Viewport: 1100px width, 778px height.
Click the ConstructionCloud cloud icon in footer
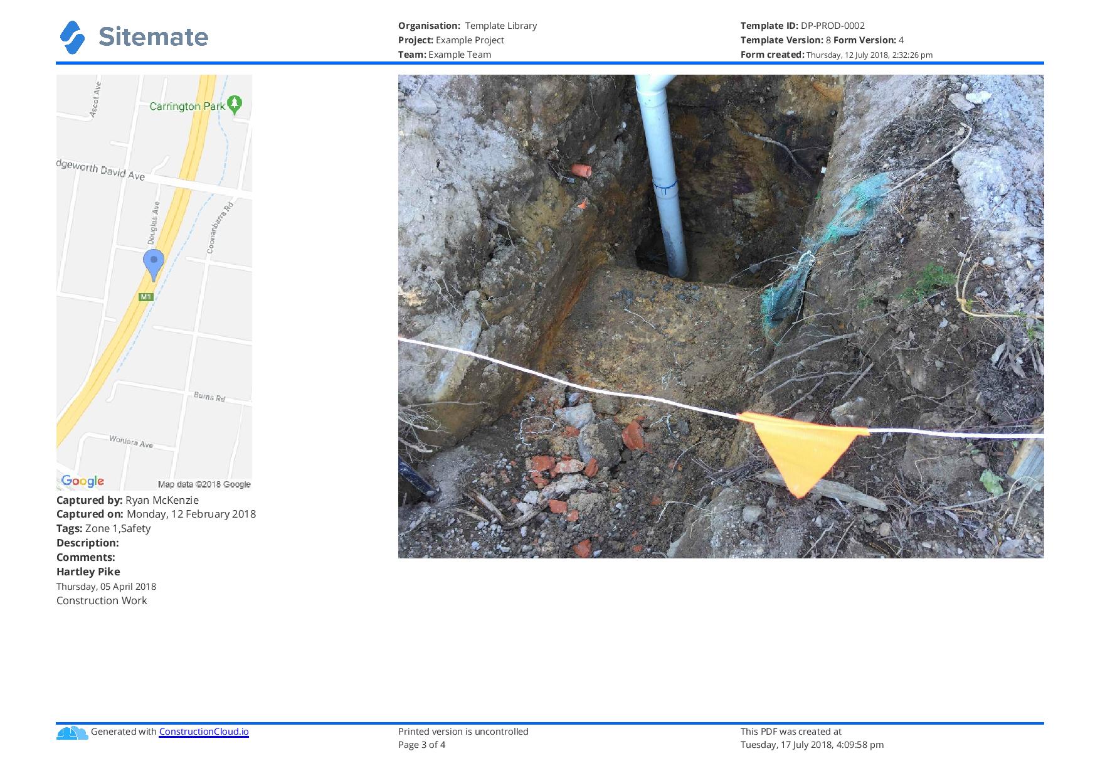72,732
